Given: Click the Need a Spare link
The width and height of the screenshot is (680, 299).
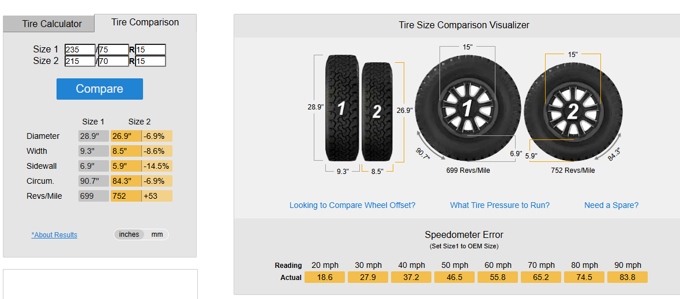Looking at the screenshot, I should point(611,205).
